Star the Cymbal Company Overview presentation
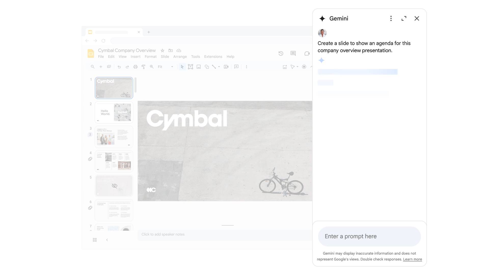 click(x=162, y=50)
